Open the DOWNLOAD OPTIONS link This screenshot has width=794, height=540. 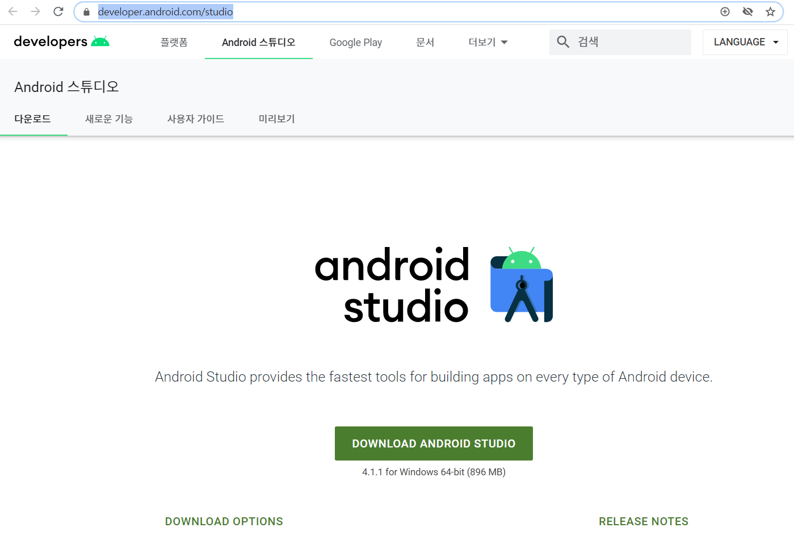pyautogui.click(x=224, y=521)
